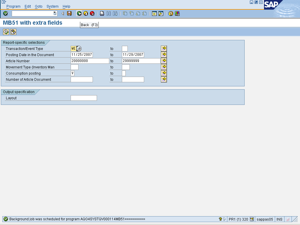Click the Previous Page icon
Image resolution: width=300 pixels, height=225 pixels.
[x=132, y=14]
